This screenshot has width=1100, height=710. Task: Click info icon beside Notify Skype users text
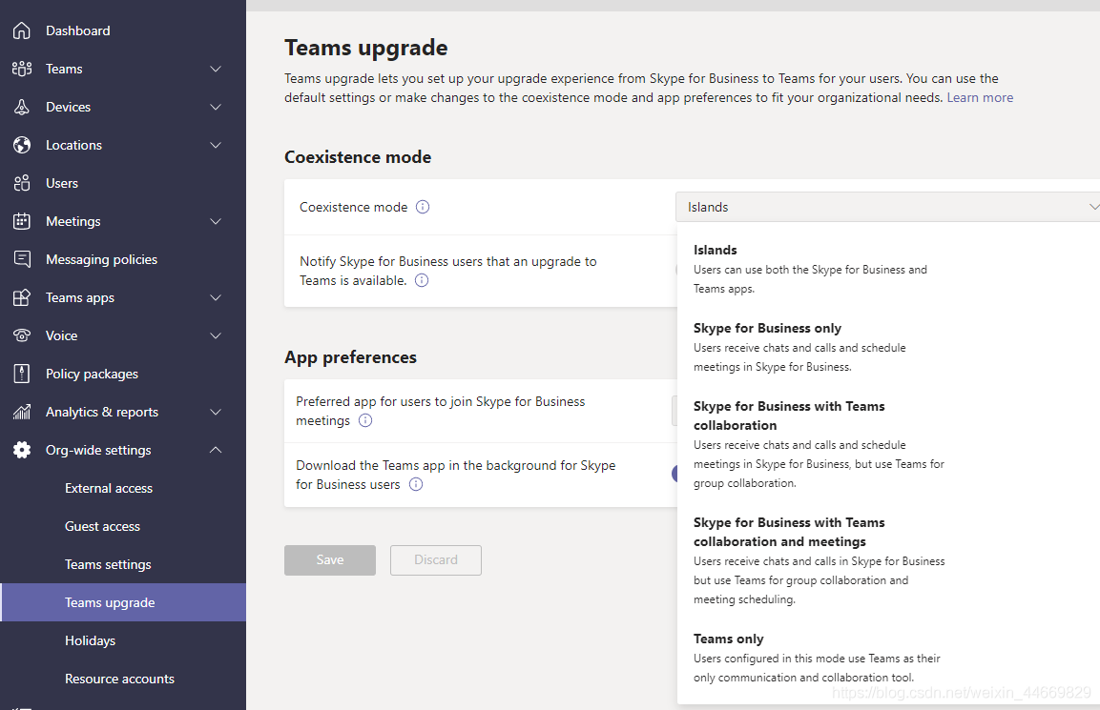[422, 280]
